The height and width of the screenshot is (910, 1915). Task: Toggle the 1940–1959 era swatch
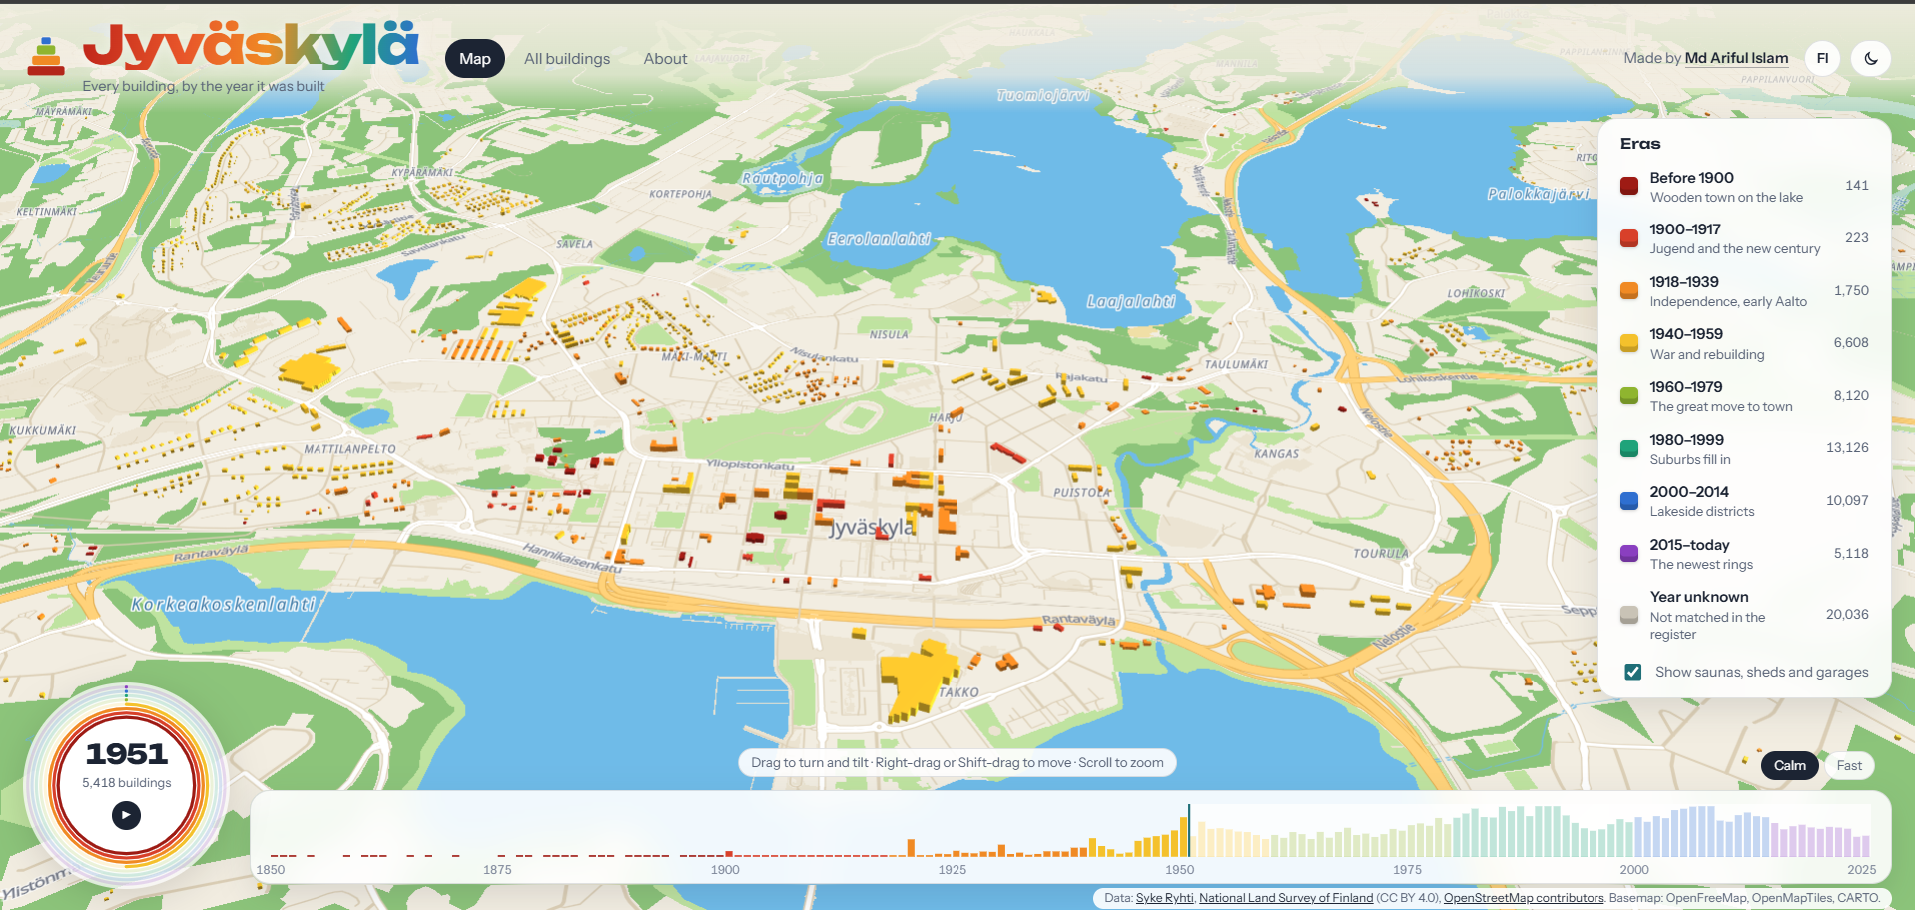[x=1629, y=343]
